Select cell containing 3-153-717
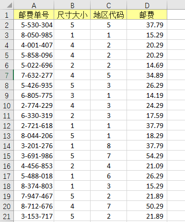 [34, 216]
